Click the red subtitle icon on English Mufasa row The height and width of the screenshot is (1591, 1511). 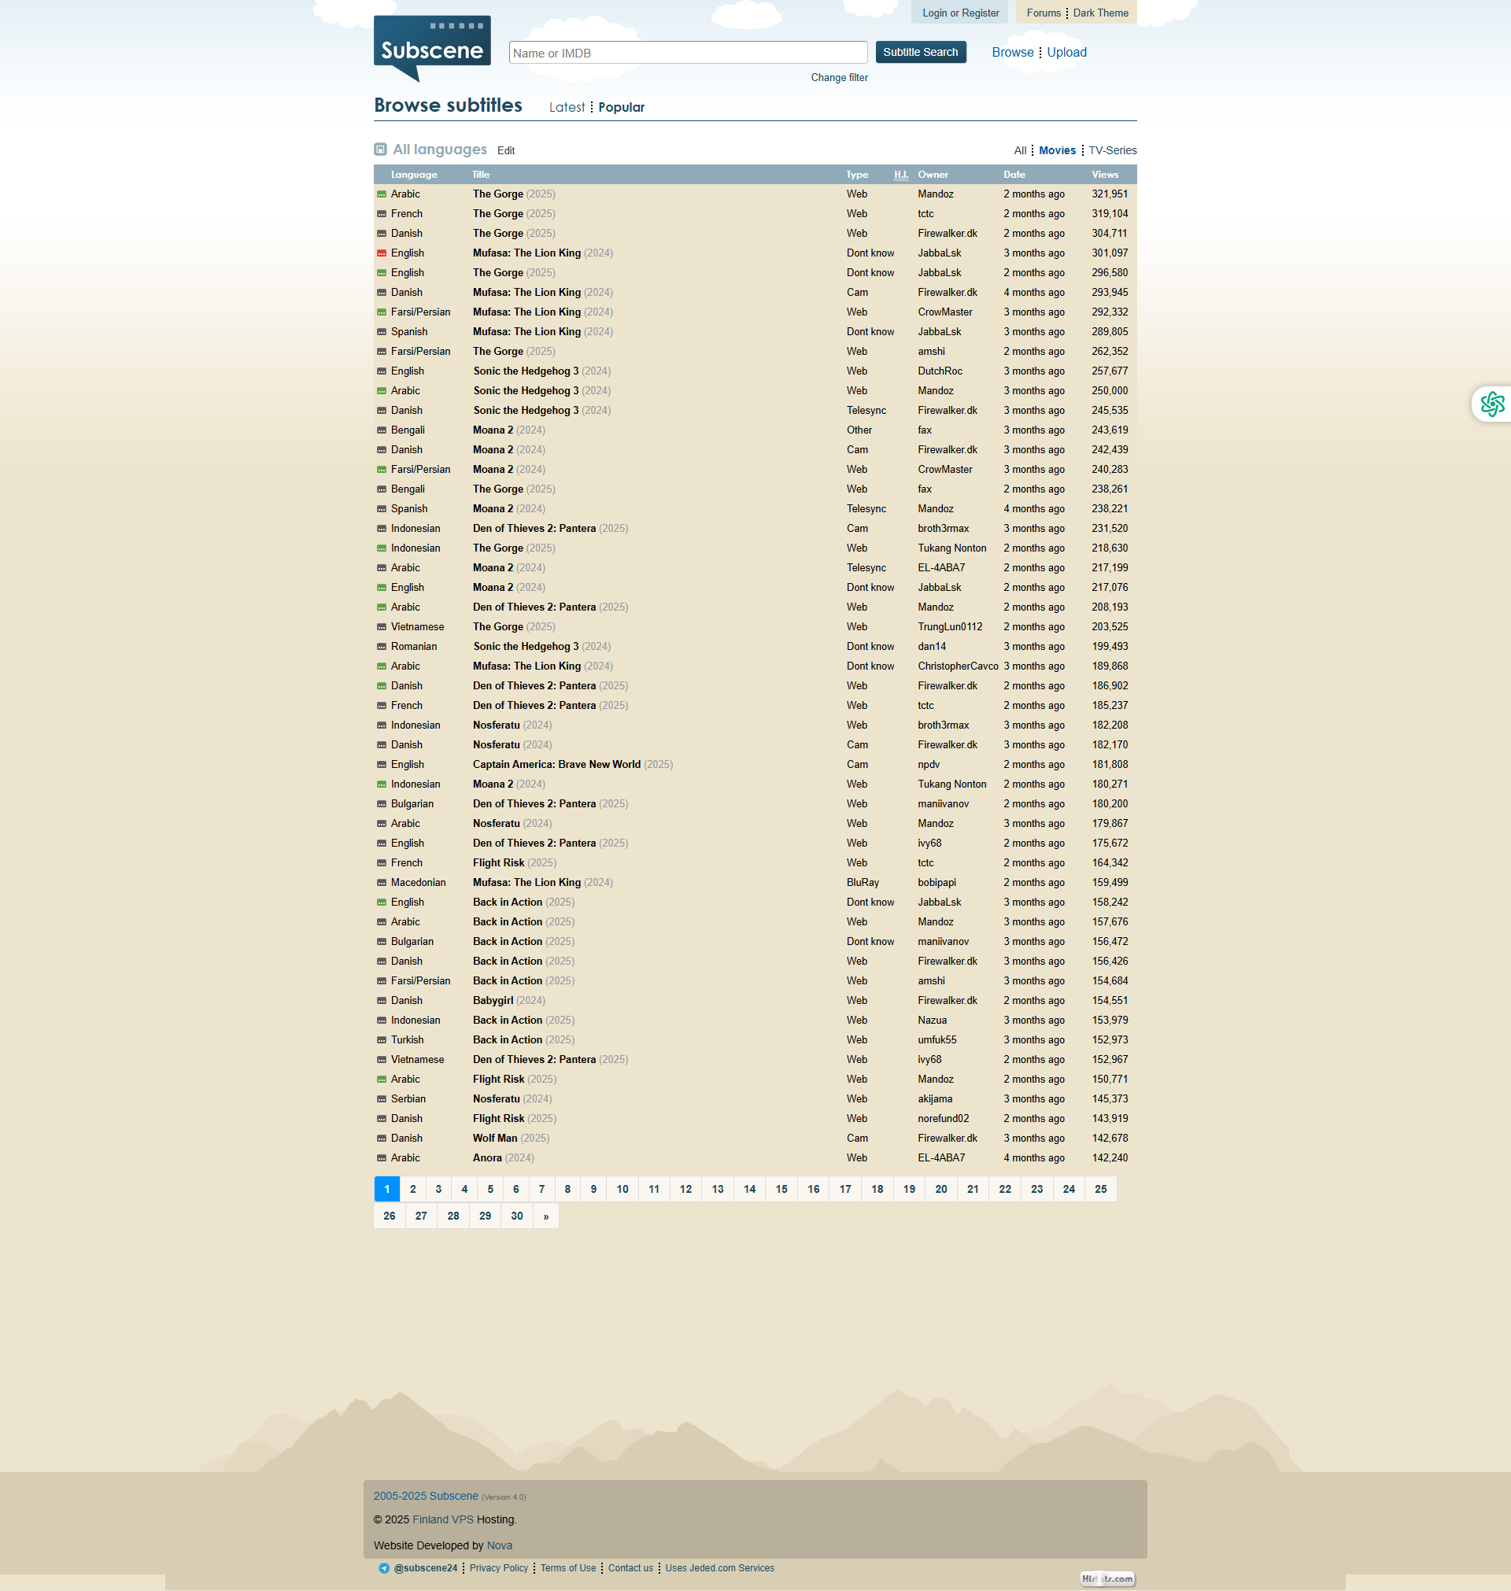pyautogui.click(x=382, y=253)
